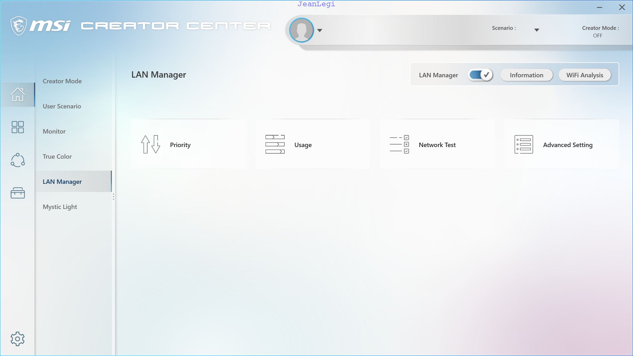Click the Usage bars icon
This screenshot has height=356, width=633.
[275, 145]
